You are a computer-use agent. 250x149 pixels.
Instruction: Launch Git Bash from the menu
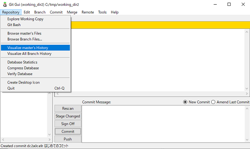tap(35, 25)
